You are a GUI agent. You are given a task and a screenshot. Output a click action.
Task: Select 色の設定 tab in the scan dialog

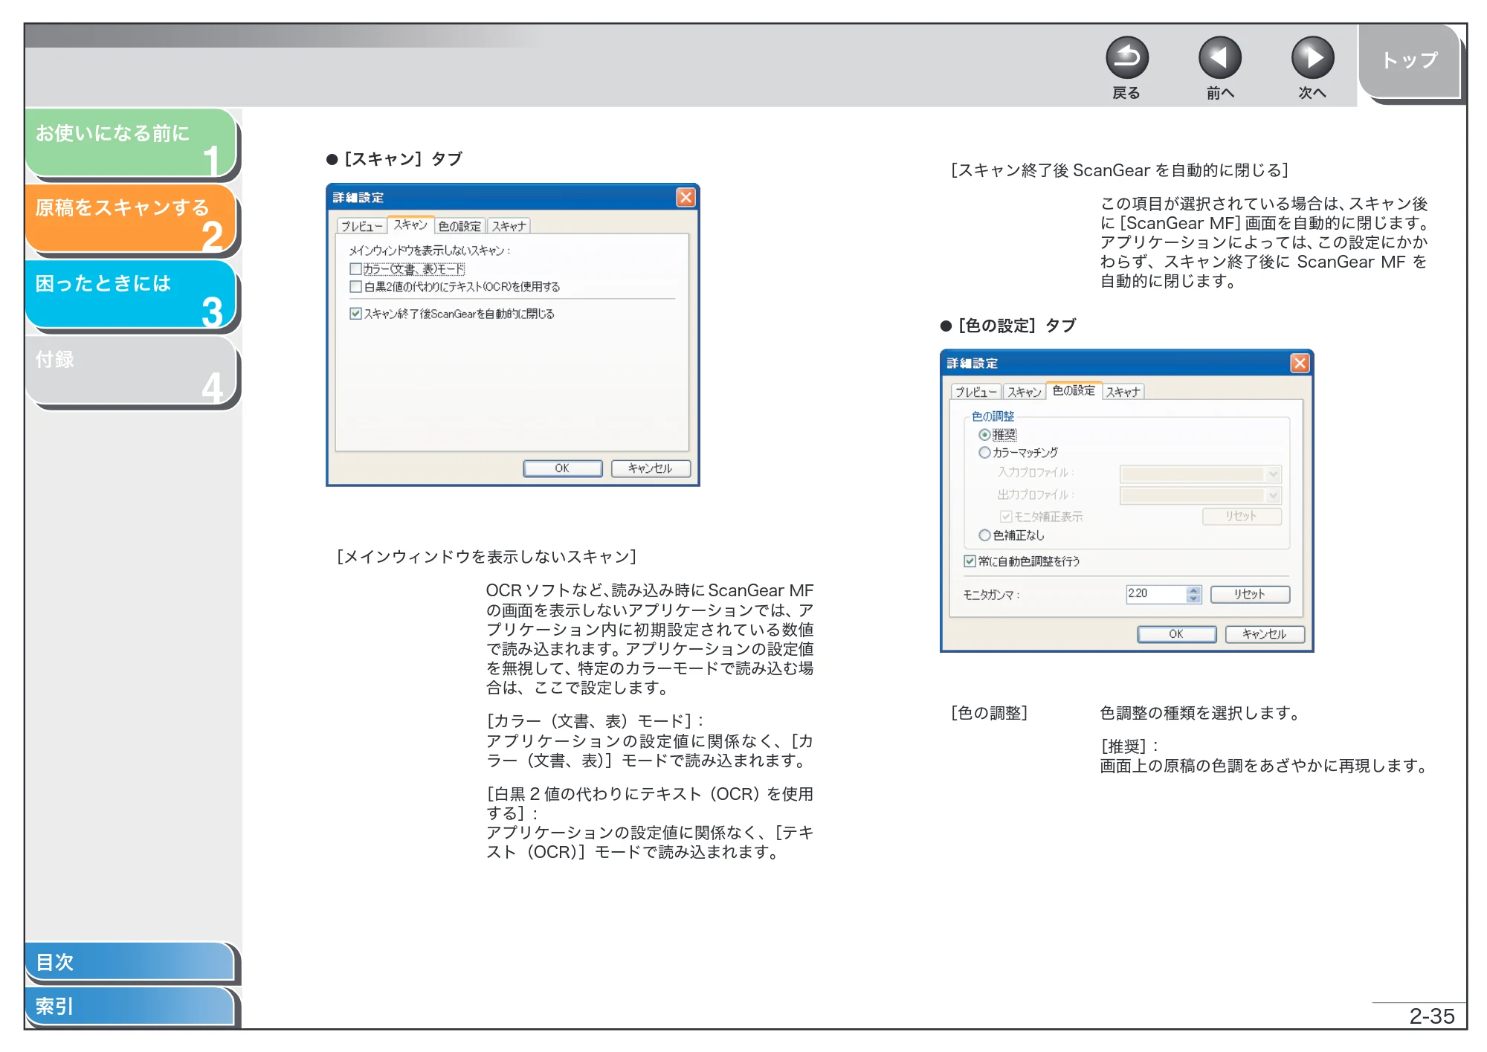click(x=459, y=226)
